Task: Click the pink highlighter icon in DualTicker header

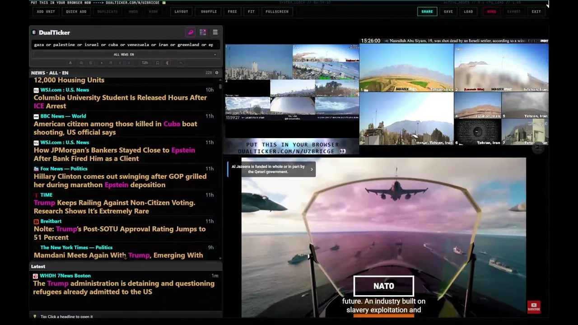Action: click(x=191, y=32)
